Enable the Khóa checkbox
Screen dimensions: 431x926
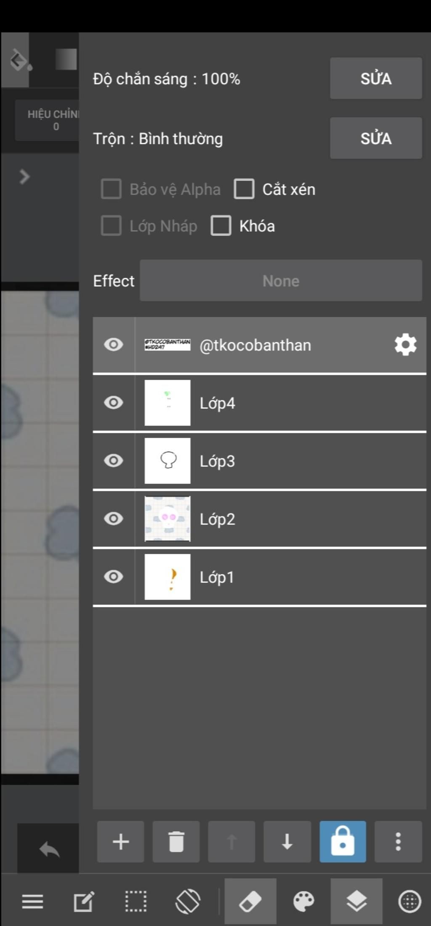coord(221,226)
